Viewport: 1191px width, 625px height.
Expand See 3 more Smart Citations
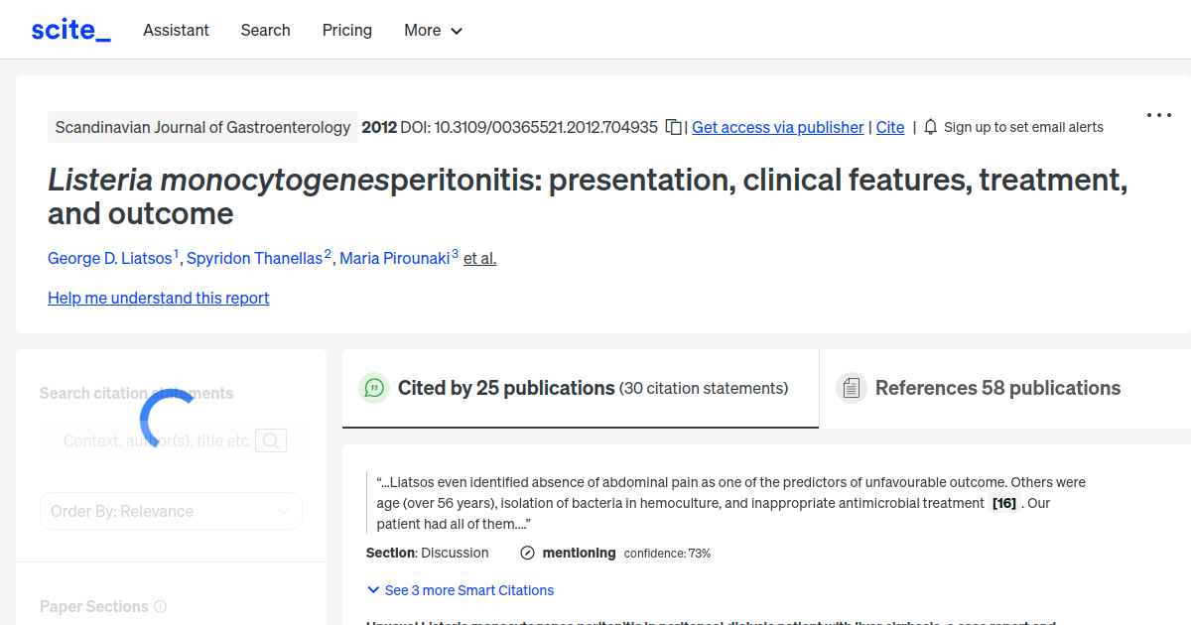[x=460, y=590]
